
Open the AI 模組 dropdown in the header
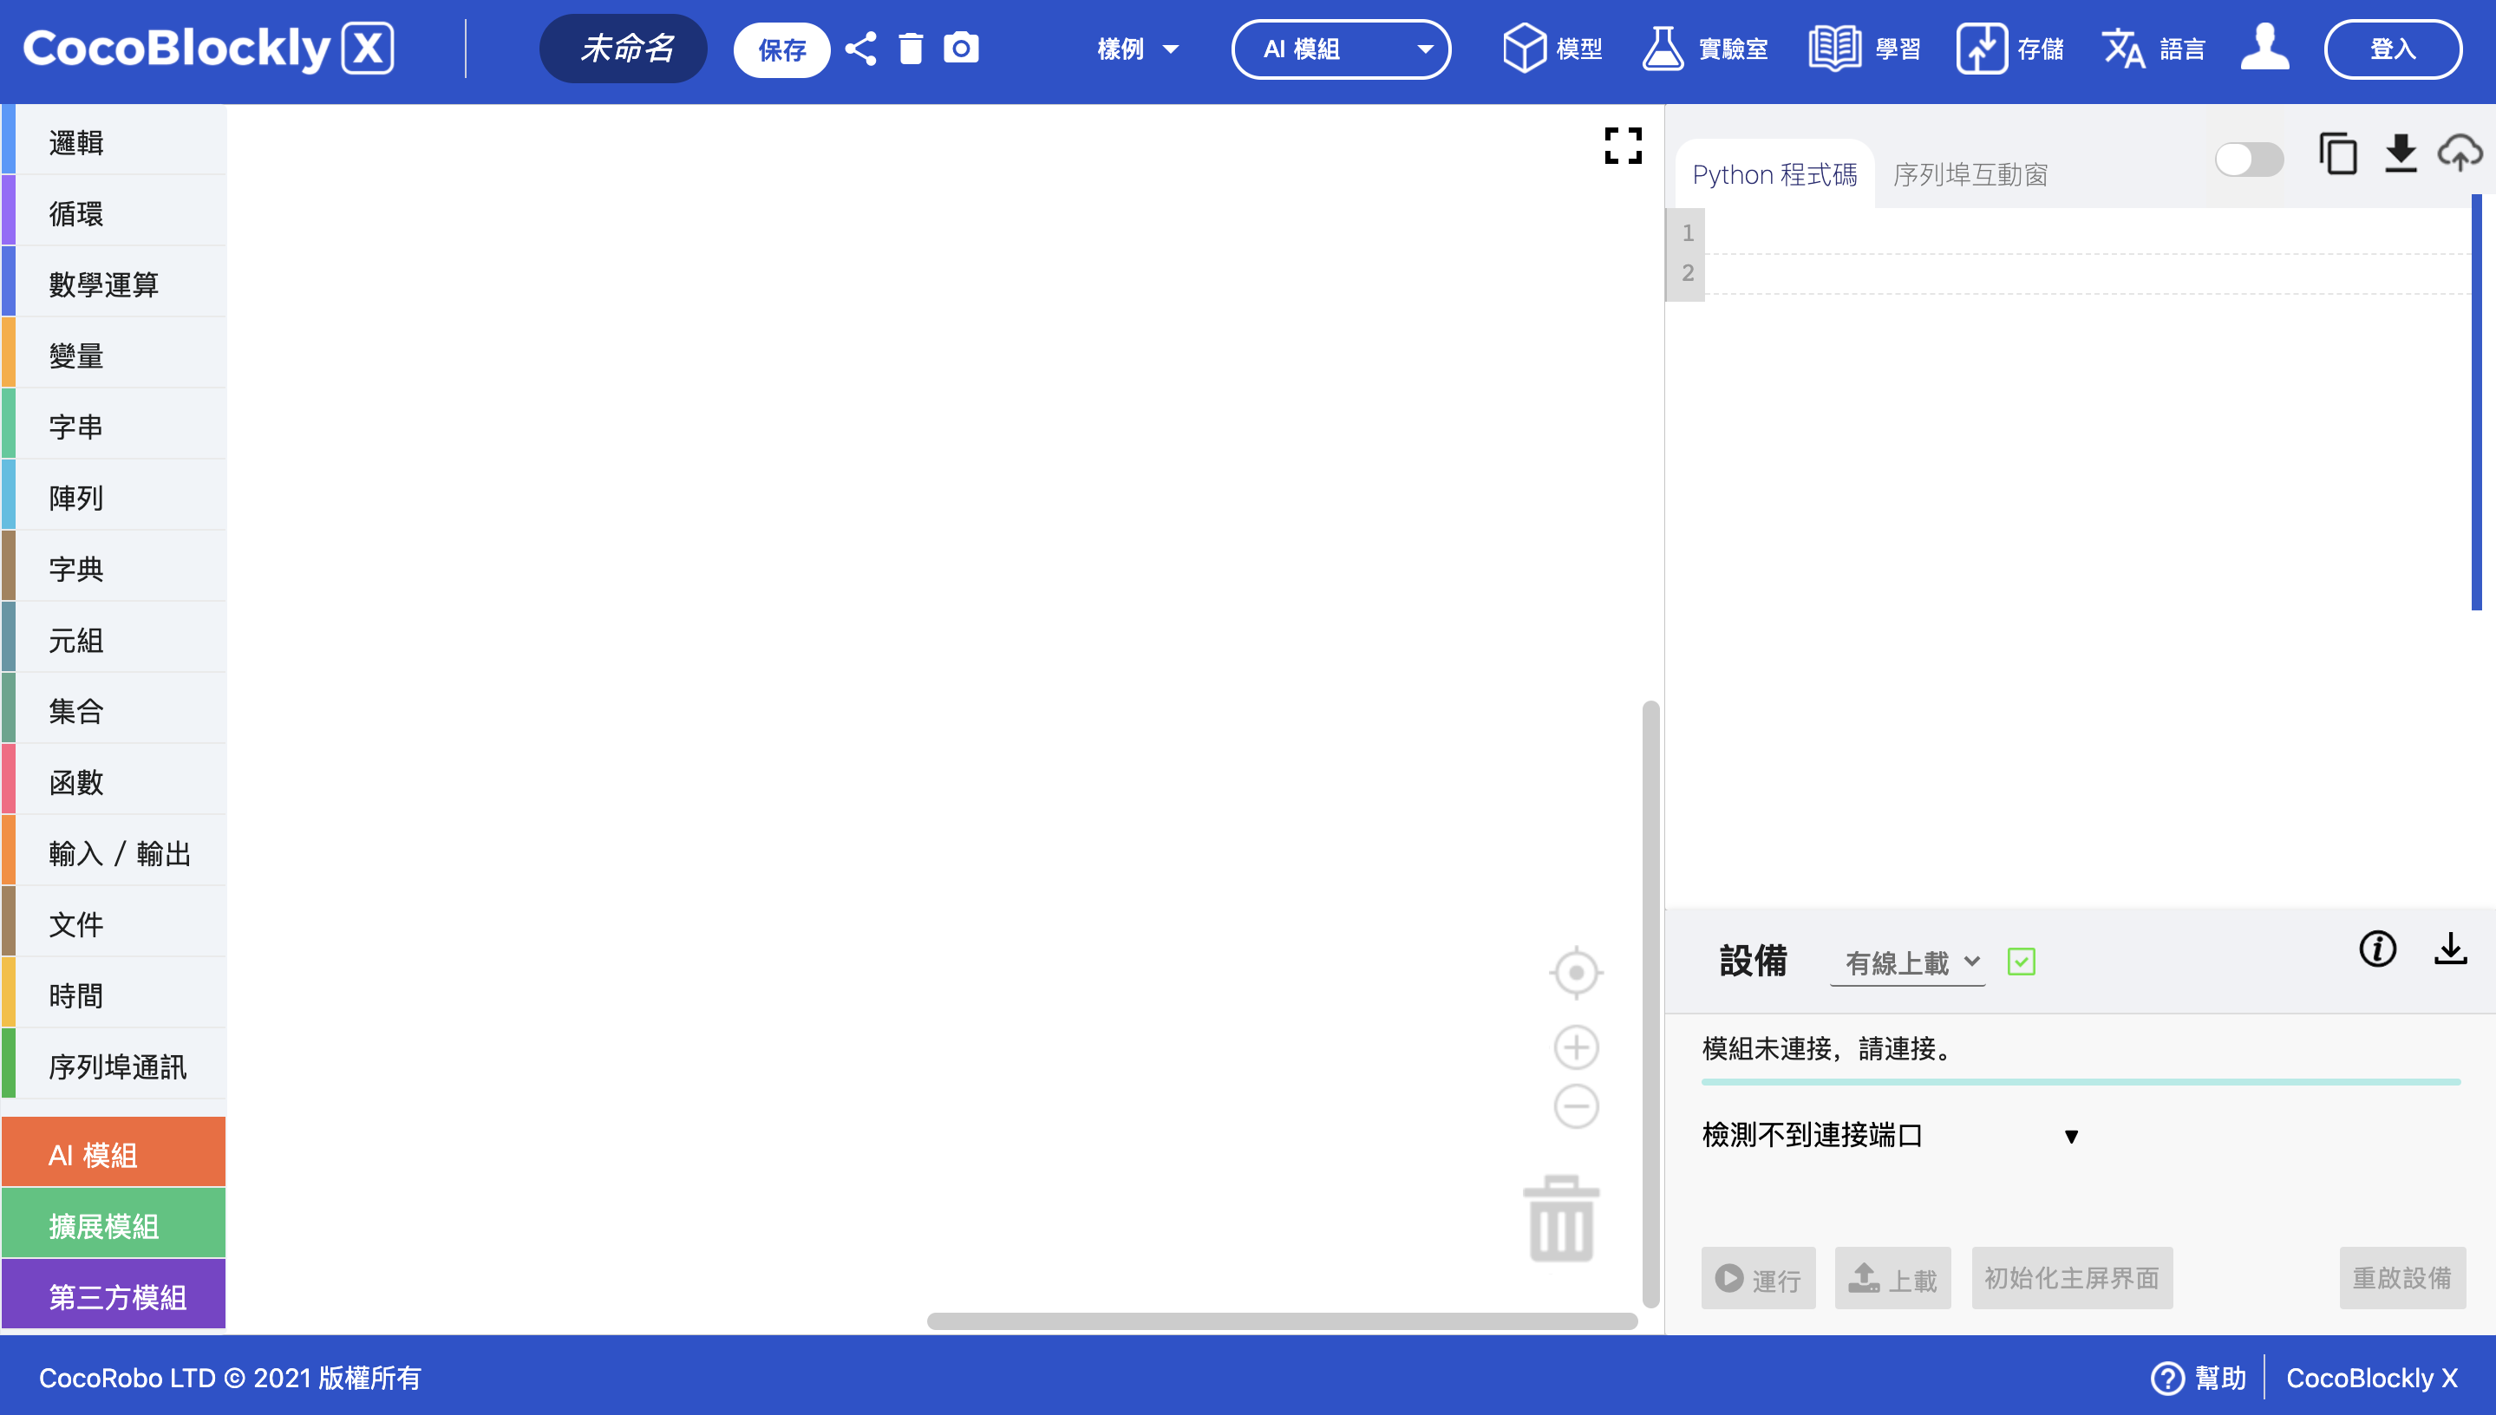(x=1342, y=49)
